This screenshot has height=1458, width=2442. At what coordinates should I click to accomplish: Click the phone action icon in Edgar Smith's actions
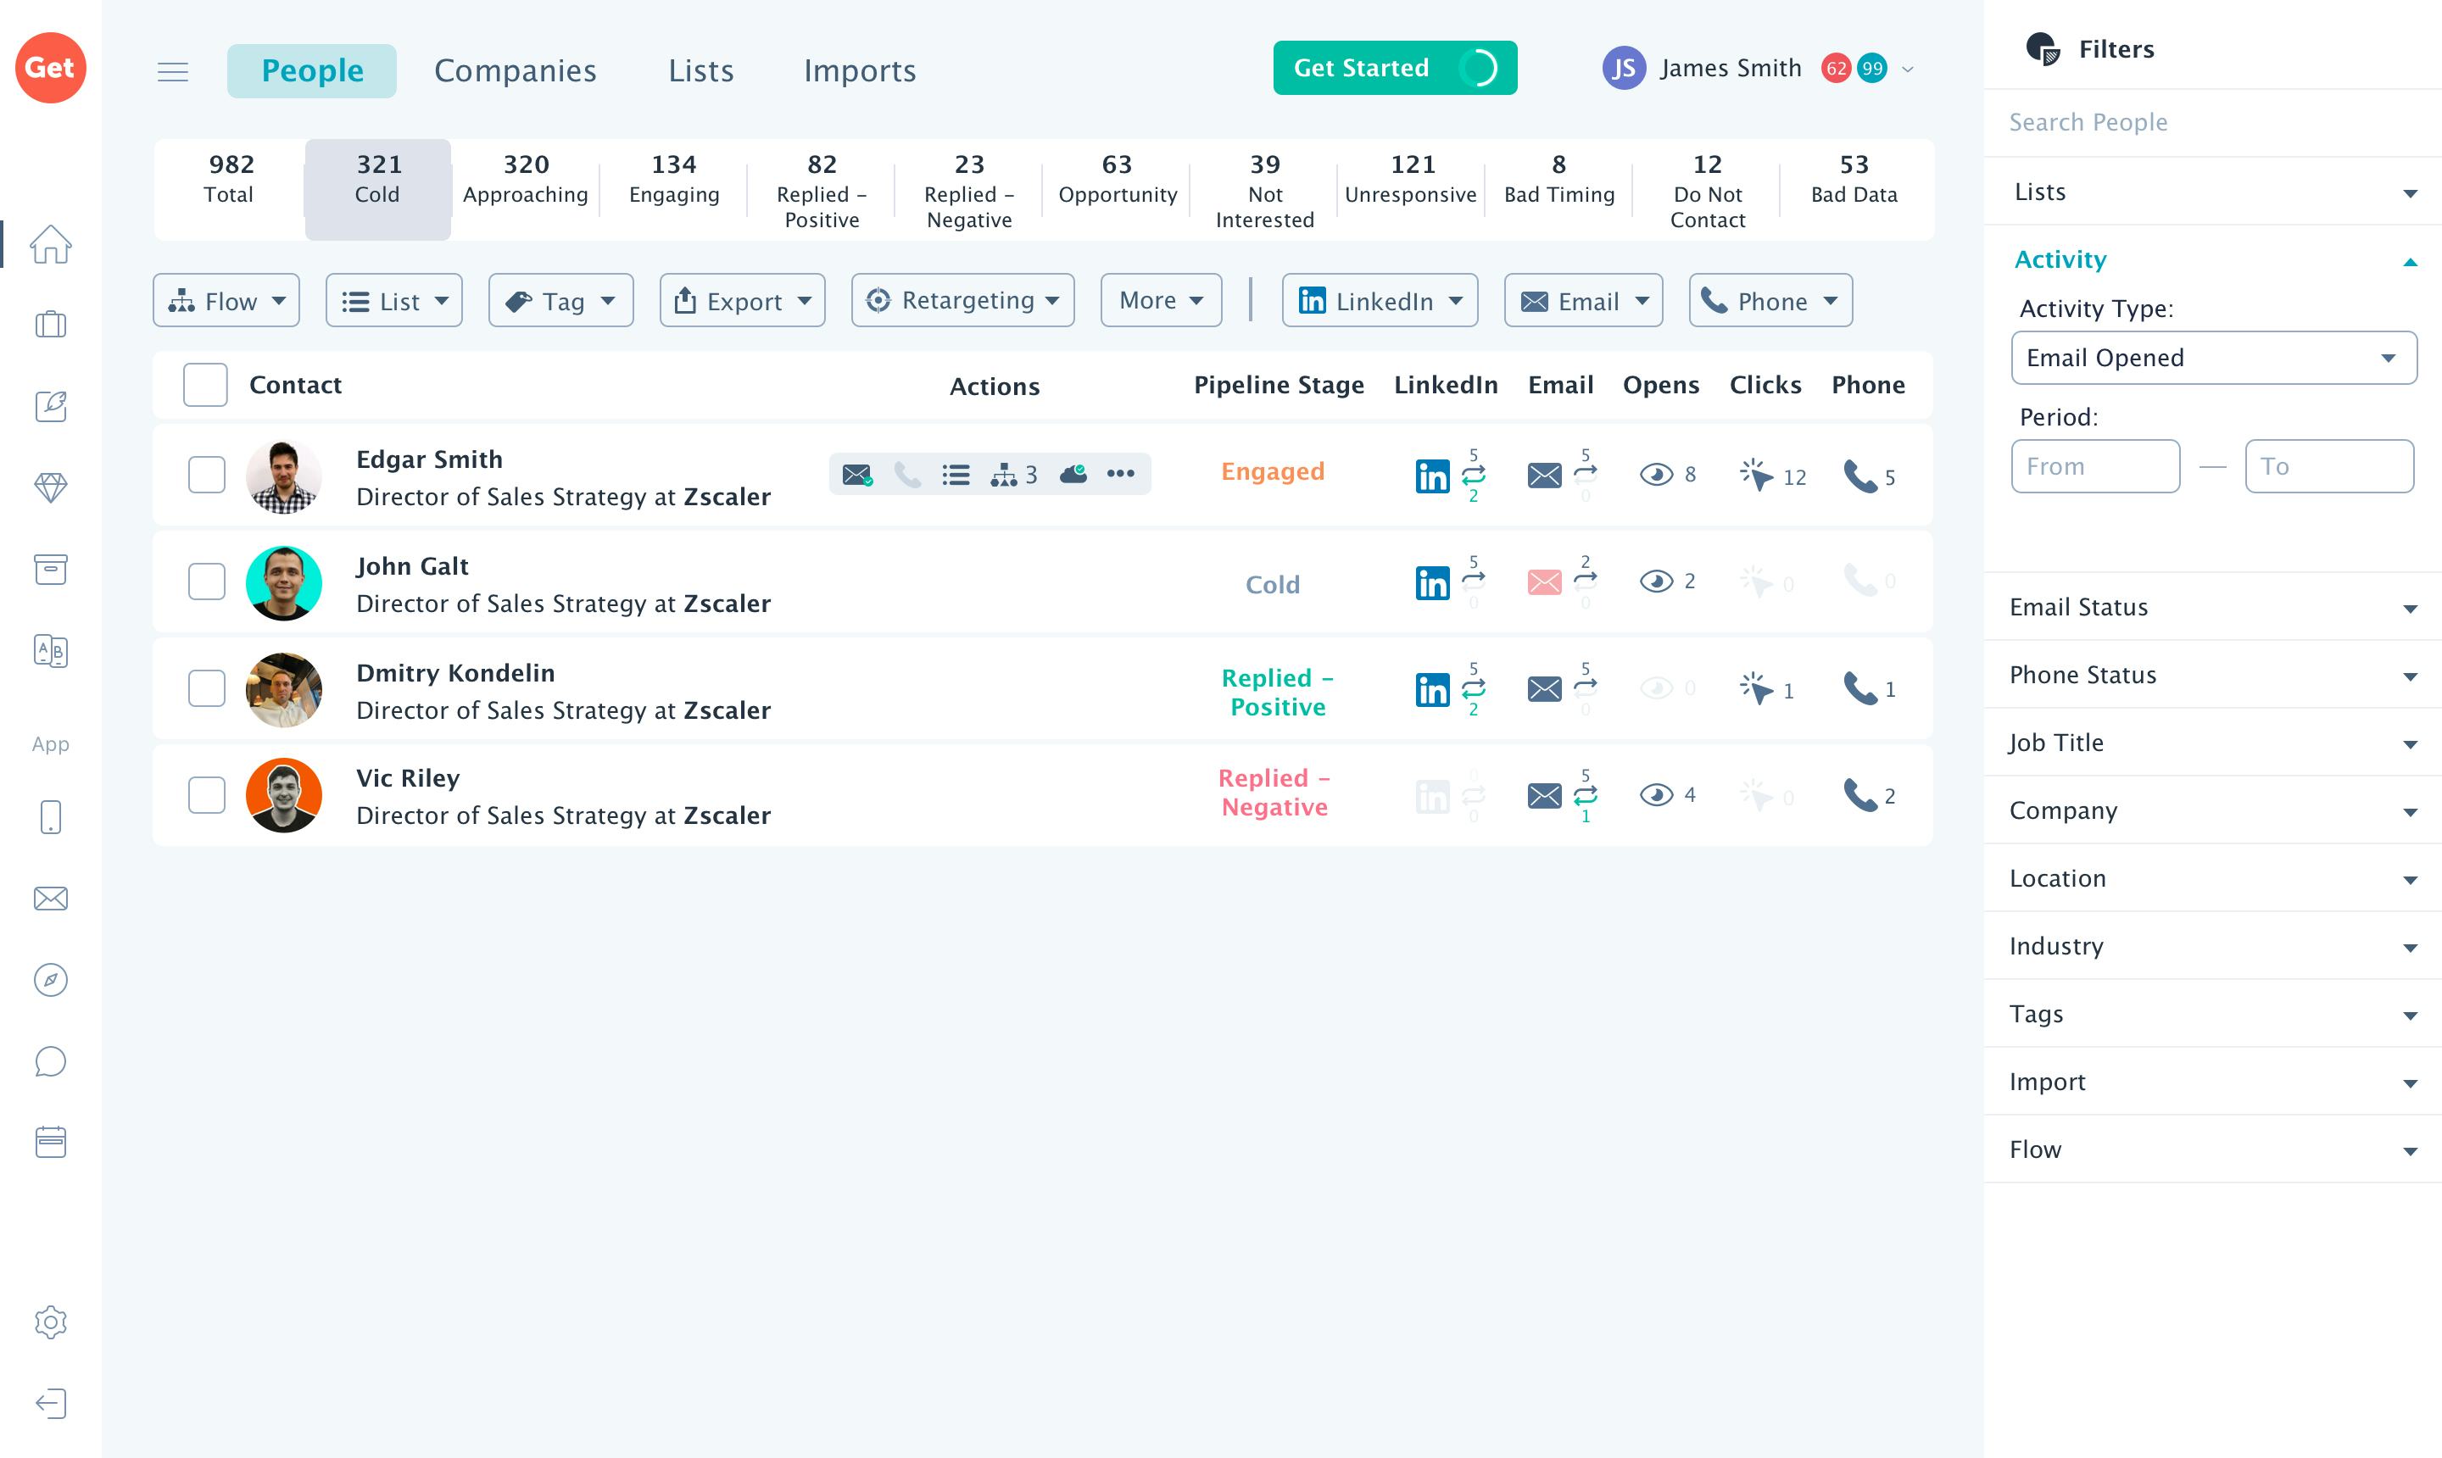[906, 474]
